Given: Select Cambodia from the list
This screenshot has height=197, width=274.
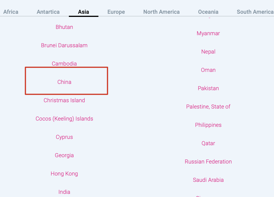Looking at the screenshot, I should tap(64, 64).
